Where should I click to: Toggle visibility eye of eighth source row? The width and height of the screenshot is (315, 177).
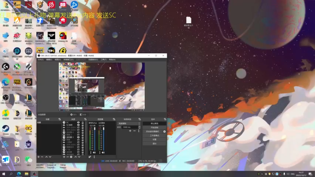click(x=78, y=140)
